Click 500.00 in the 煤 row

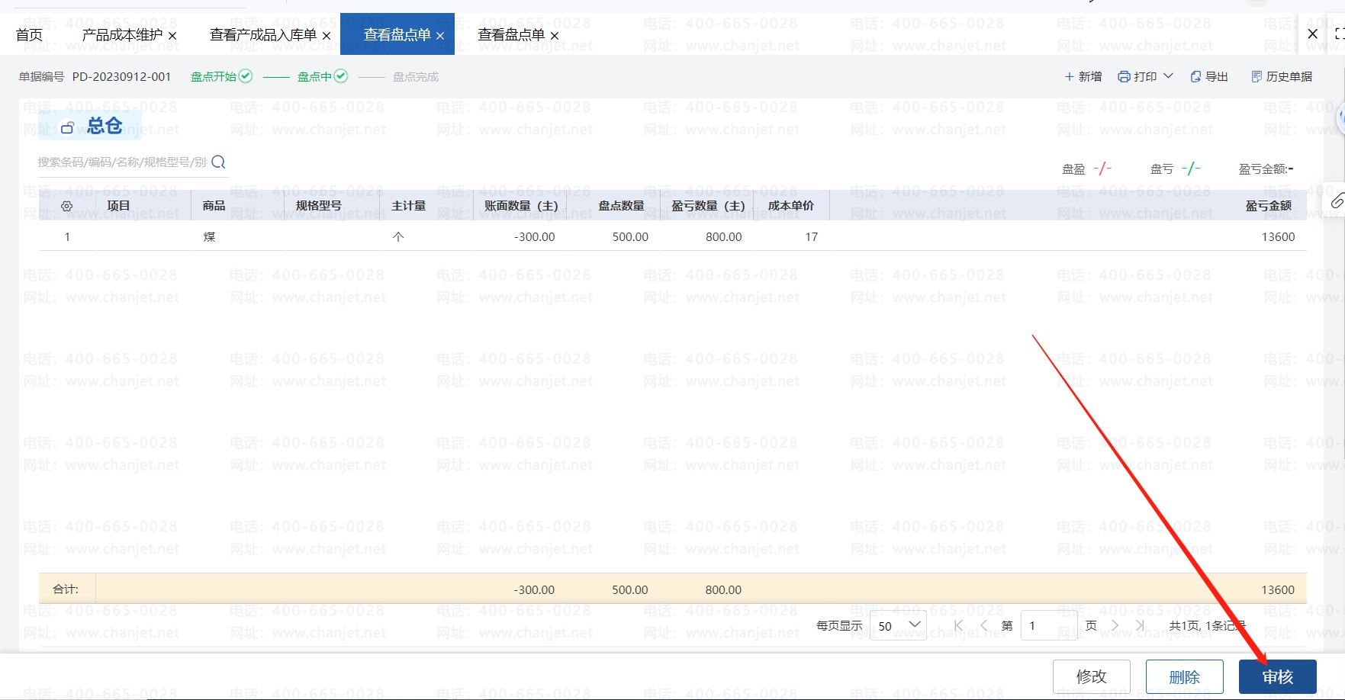pyautogui.click(x=630, y=237)
